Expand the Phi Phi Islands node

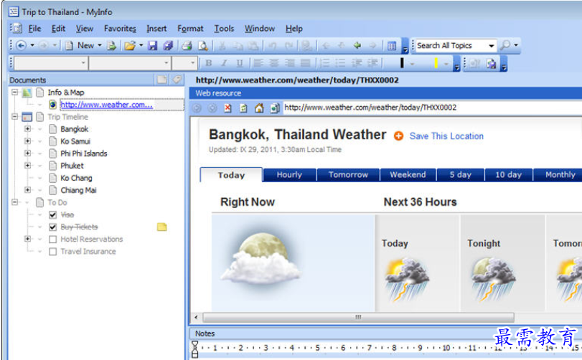tap(27, 153)
